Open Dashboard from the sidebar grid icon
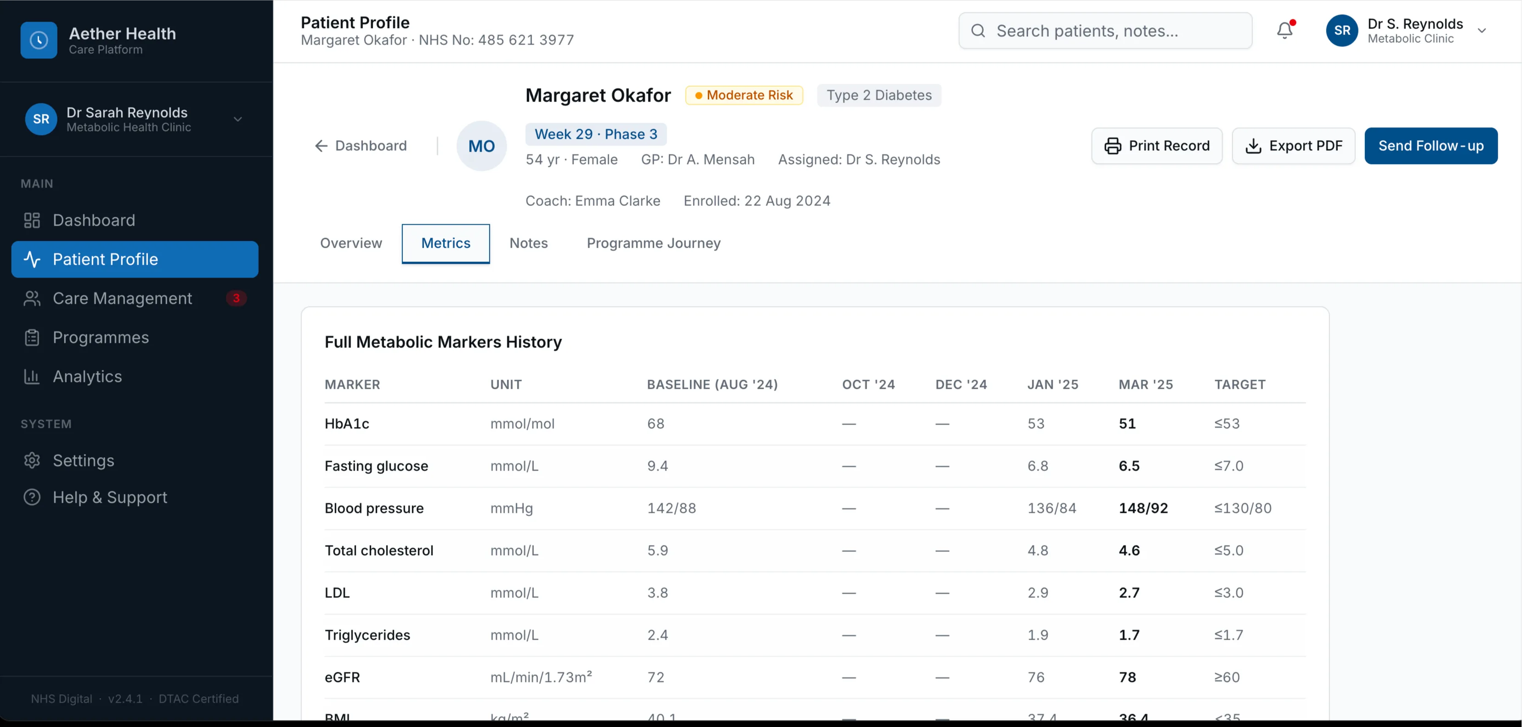This screenshot has width=1522, height=727. pyautogui.click(x=32, y=221)
